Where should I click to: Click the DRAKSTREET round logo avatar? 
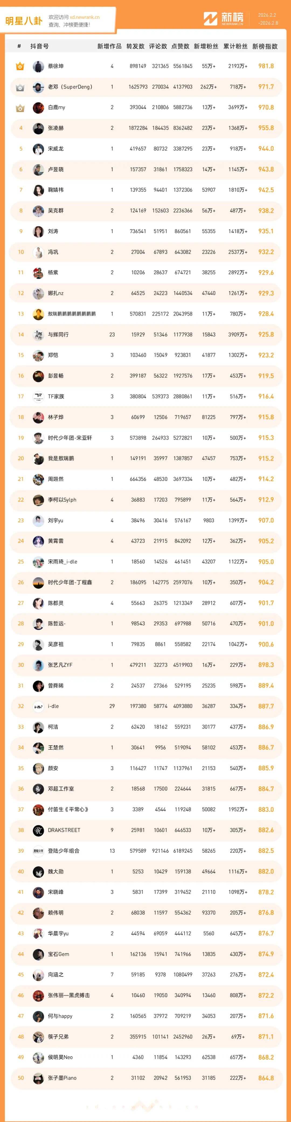click(38, 830)
